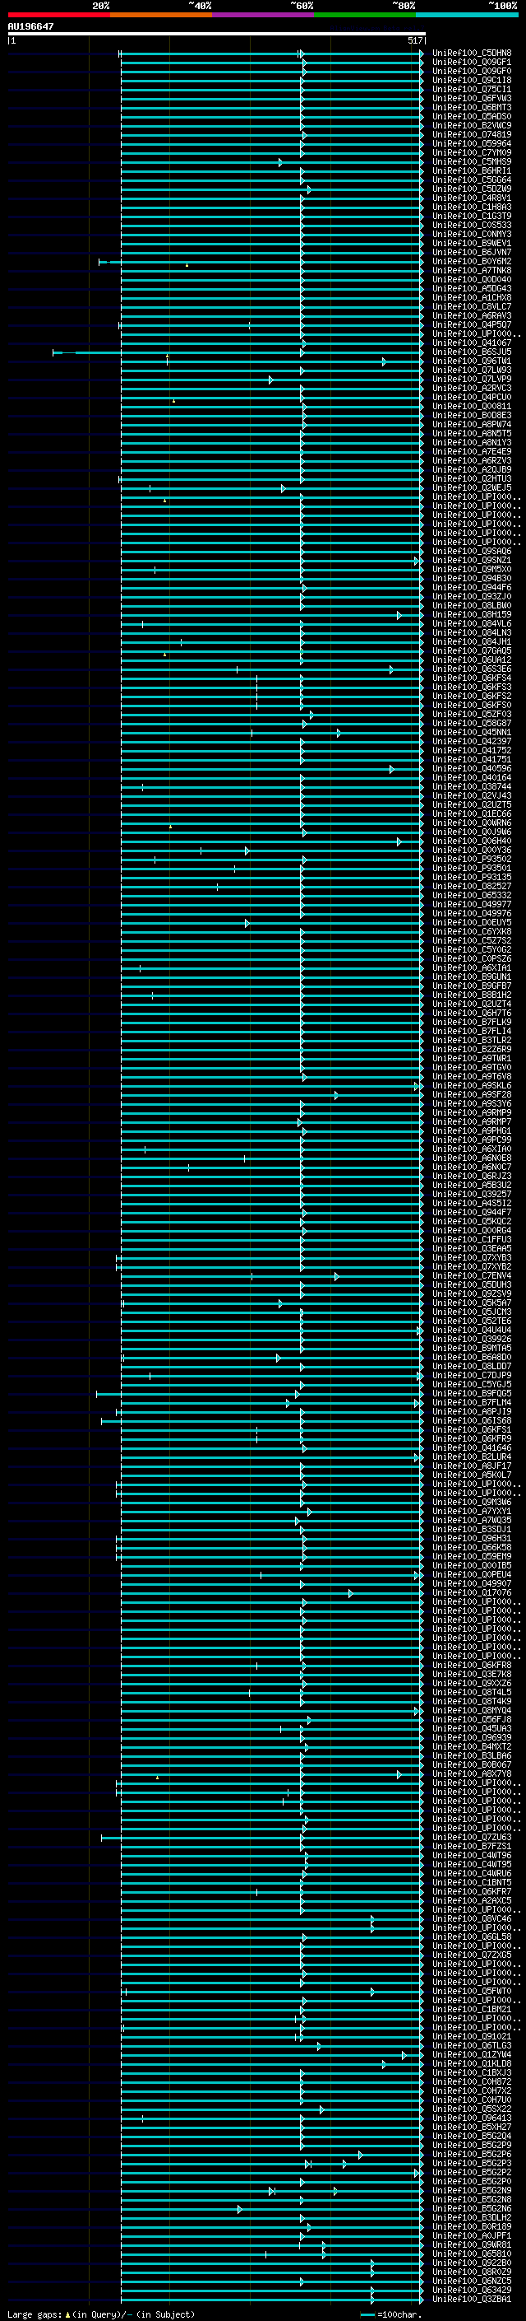This screenshot has height=2321, width=526.
Task: Open hit UniRef100_B2VWC9
Action: tap(472, 126)
